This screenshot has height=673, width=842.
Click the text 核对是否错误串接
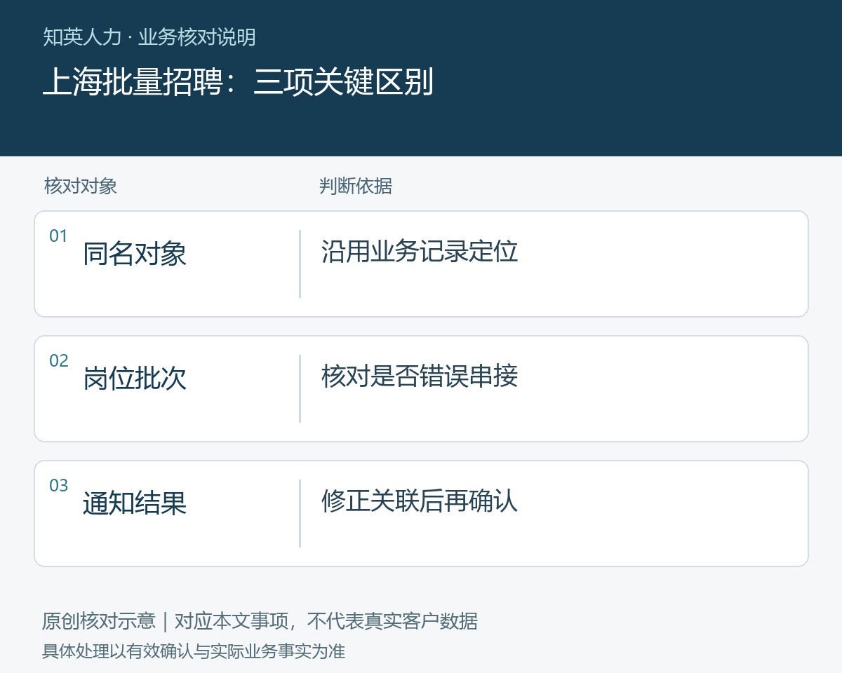point(420,376)
